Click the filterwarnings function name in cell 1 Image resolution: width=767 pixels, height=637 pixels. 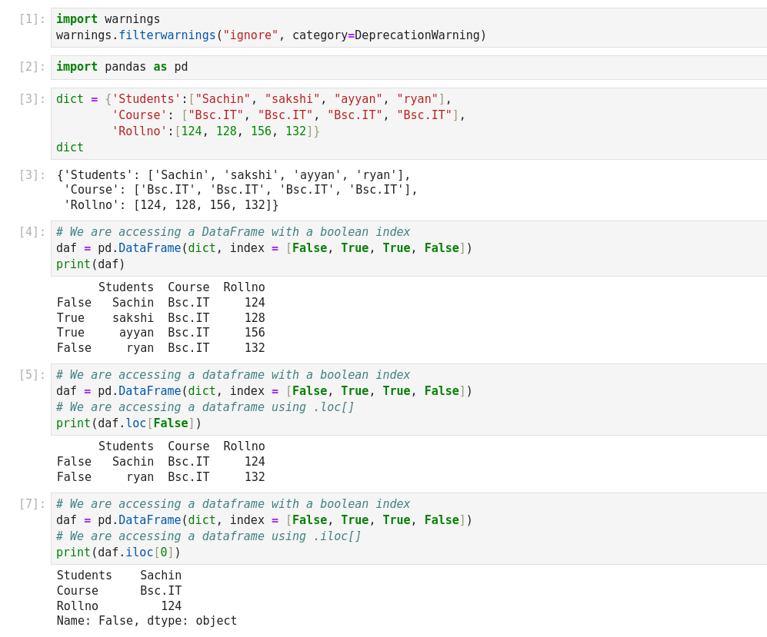167,35
